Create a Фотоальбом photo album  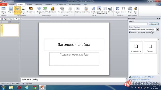(31, 10)
